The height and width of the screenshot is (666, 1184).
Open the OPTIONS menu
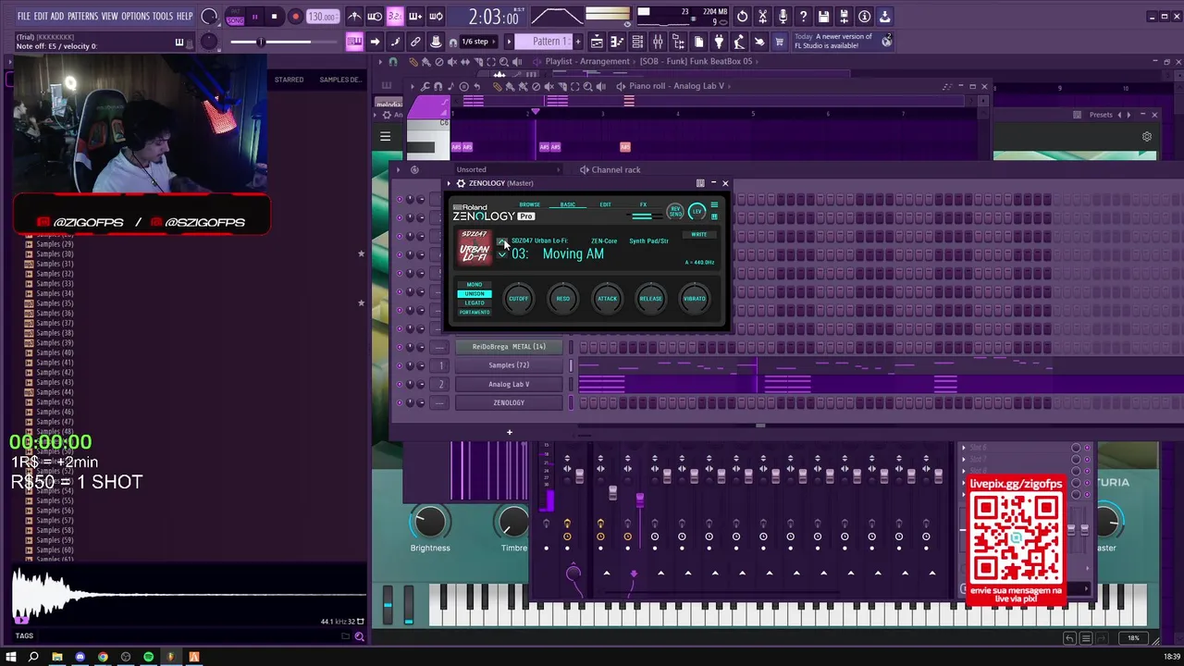(135, 17)
